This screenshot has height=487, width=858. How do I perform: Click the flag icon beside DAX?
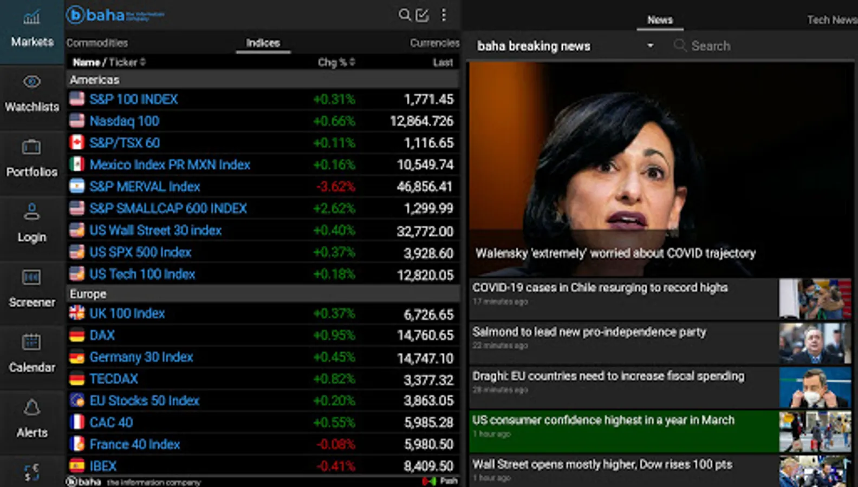tap(77, 335)
